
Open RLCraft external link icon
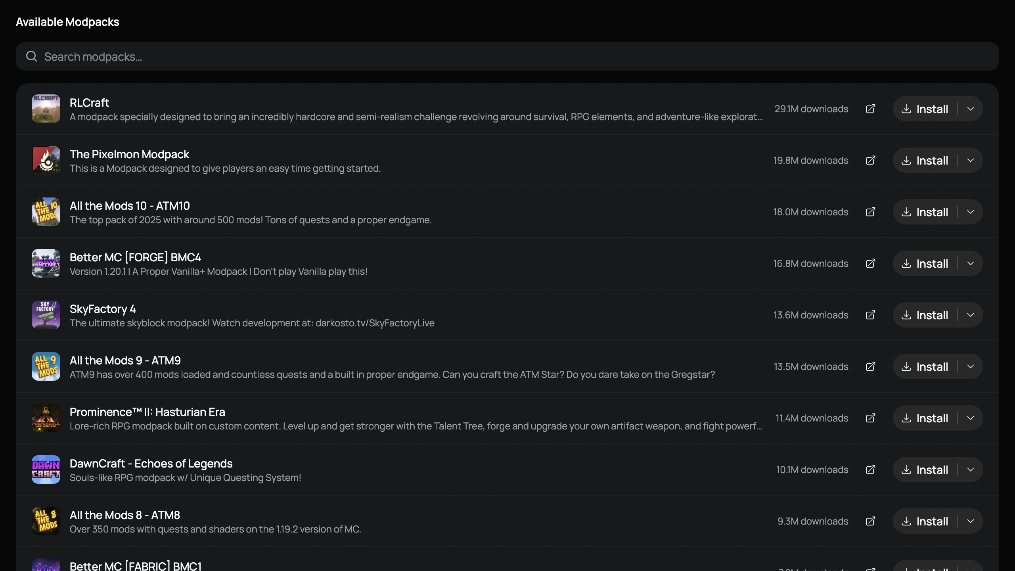point(870,109)
